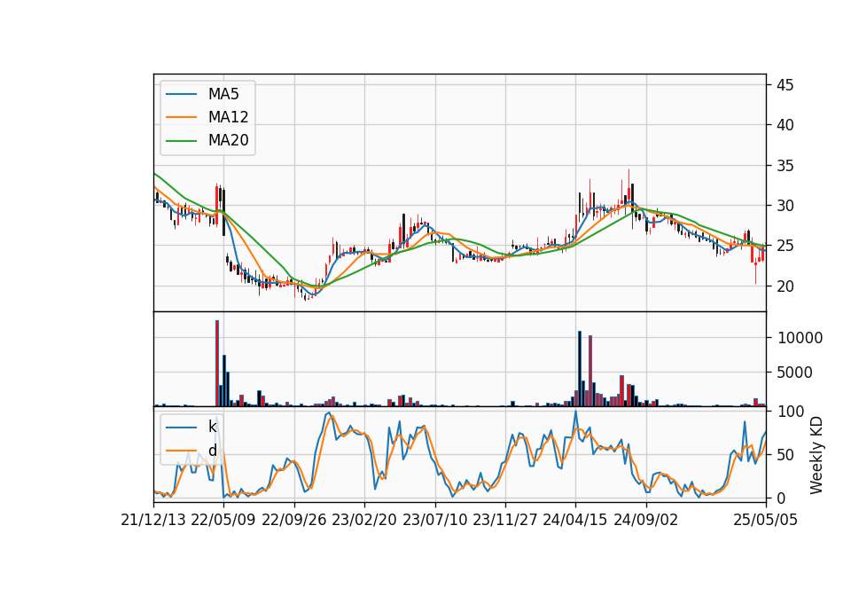The image size is (851, 612).
Task: Click the price axis value 40
Action: pyautogui.click(x=785, y=125)
